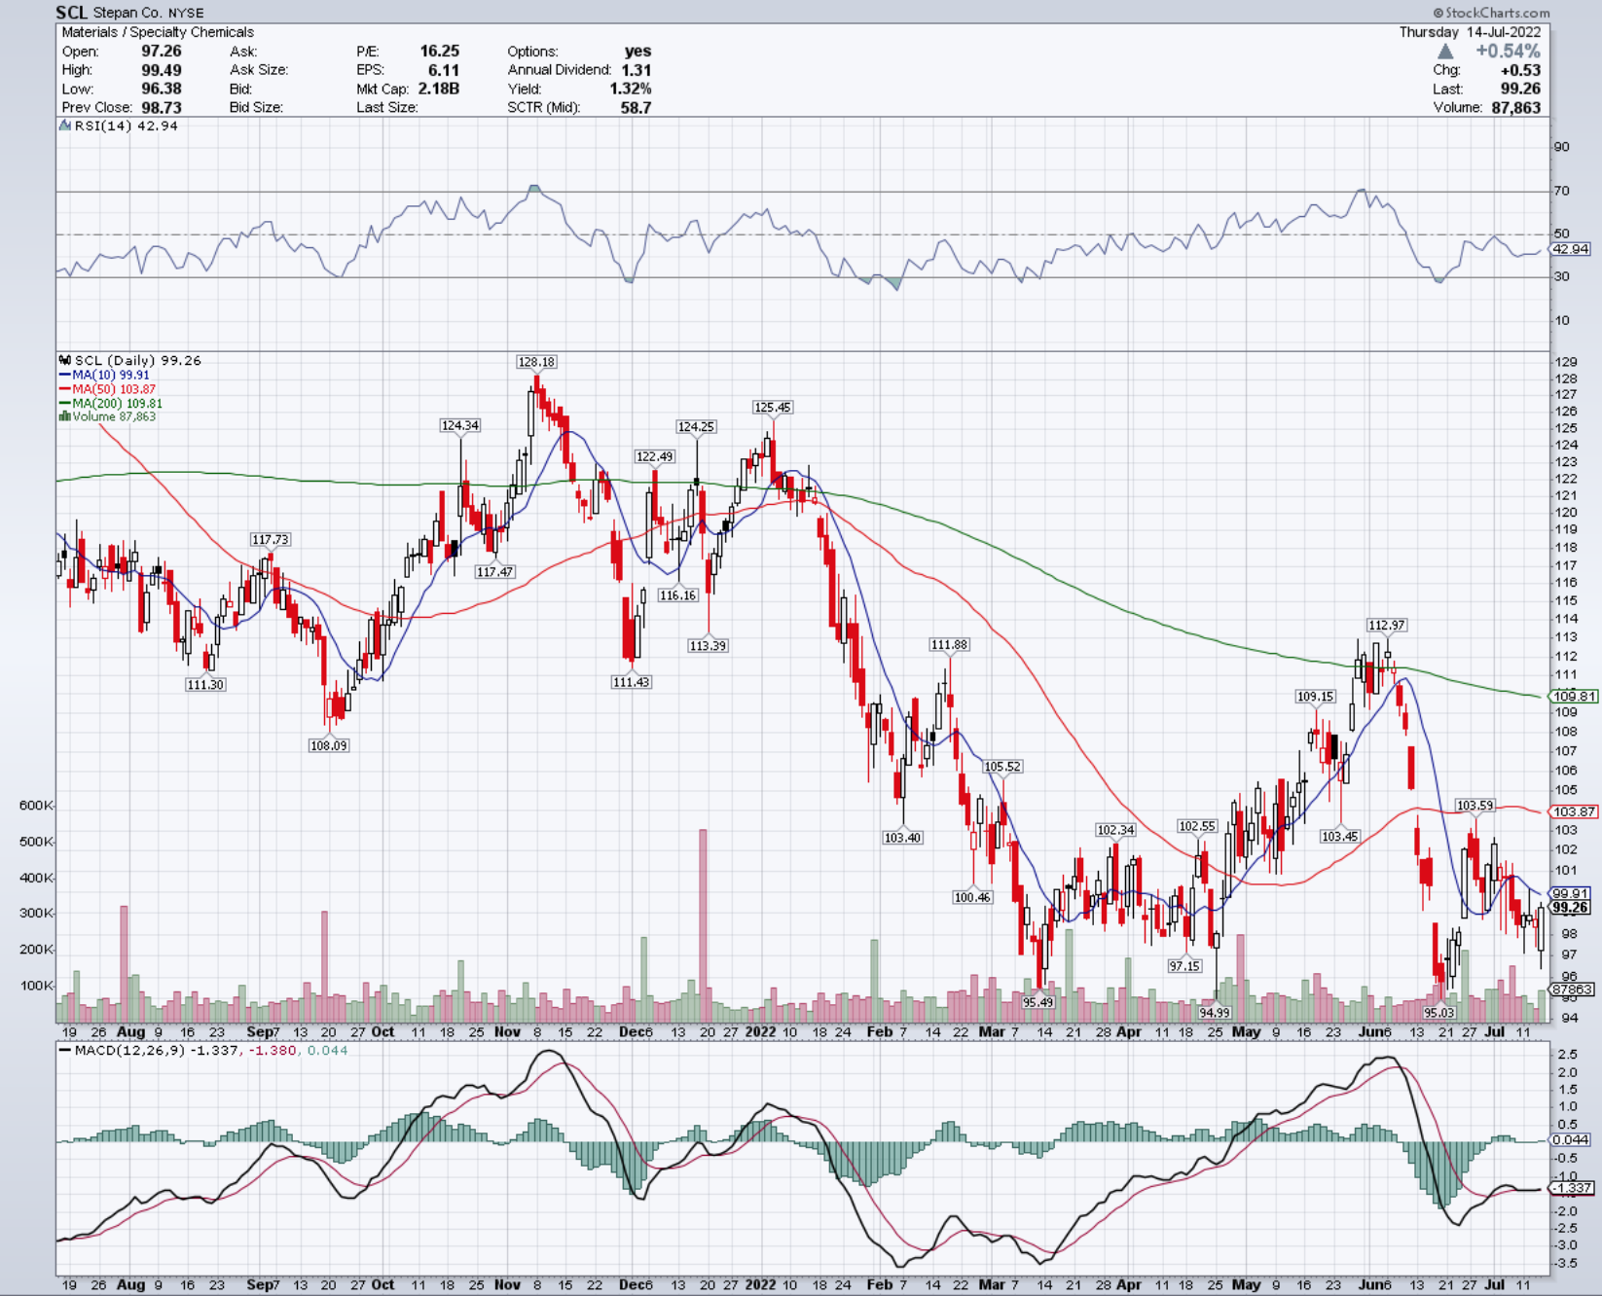Click the Stepan Co. company name
This screenshot has width=1602, height=1296.
(128, 13)
